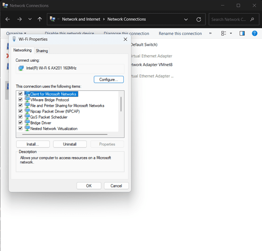Go up one level with up arrow
The width and height of the screenshot is (262, 251).
(x=40, y=19)
